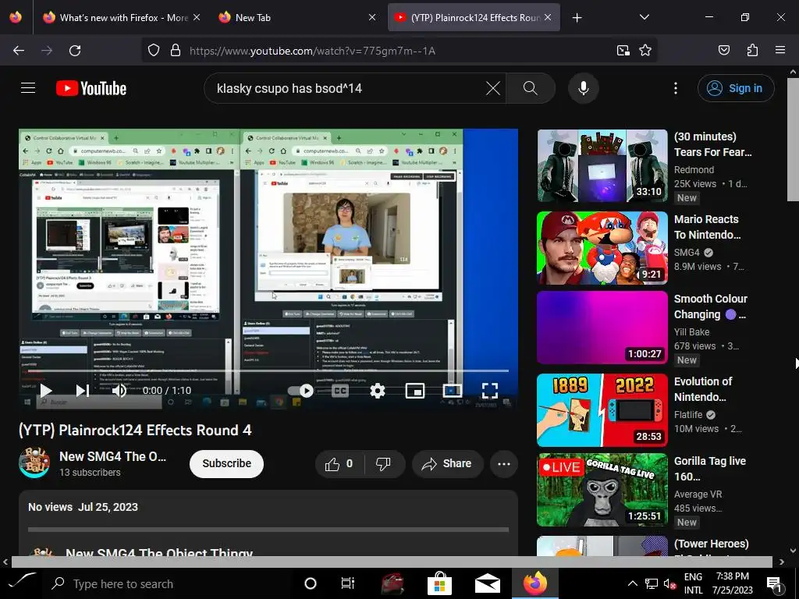The height and width of the screenshot is (599, 799).
Task: Toggle the autoplay switch in player
Action: 300,391
